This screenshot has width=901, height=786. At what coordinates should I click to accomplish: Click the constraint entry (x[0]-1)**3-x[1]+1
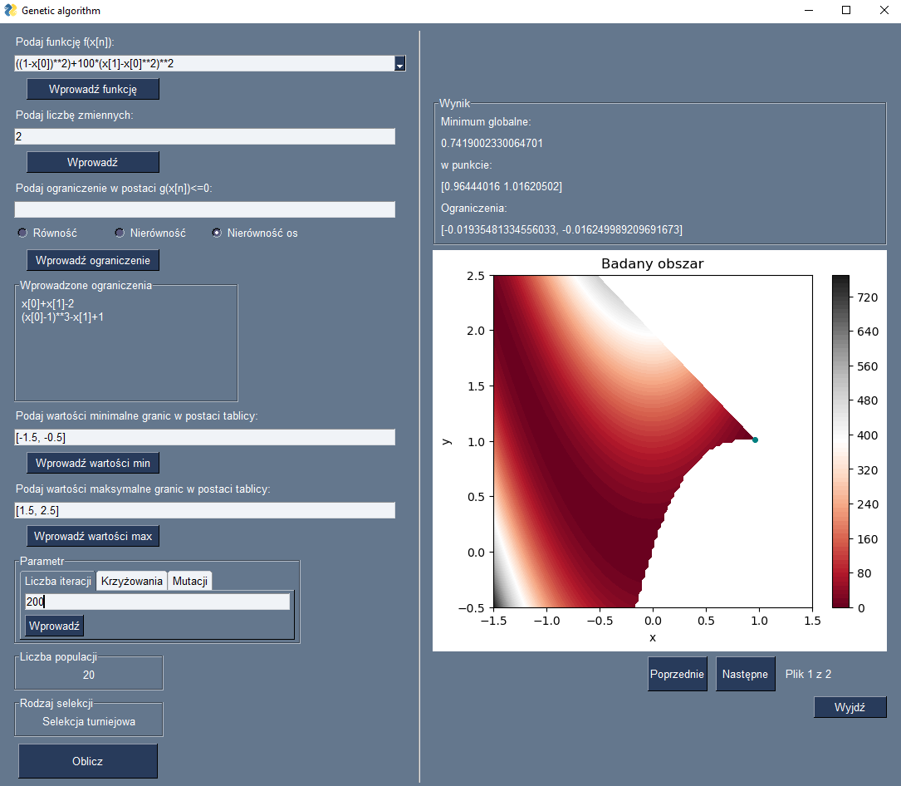[62, 317]
